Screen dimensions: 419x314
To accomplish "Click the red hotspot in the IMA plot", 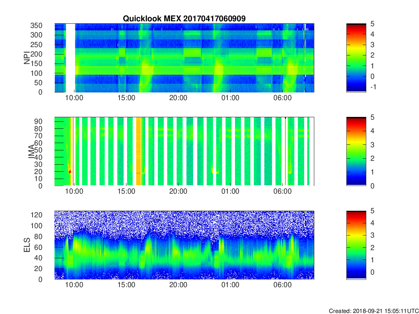I will [70, 171].
